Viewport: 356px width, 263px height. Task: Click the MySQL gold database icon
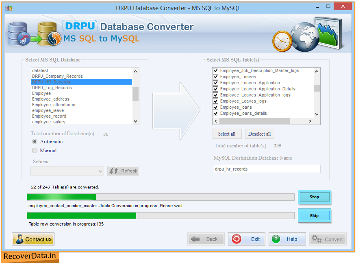[x=50, y=34]
